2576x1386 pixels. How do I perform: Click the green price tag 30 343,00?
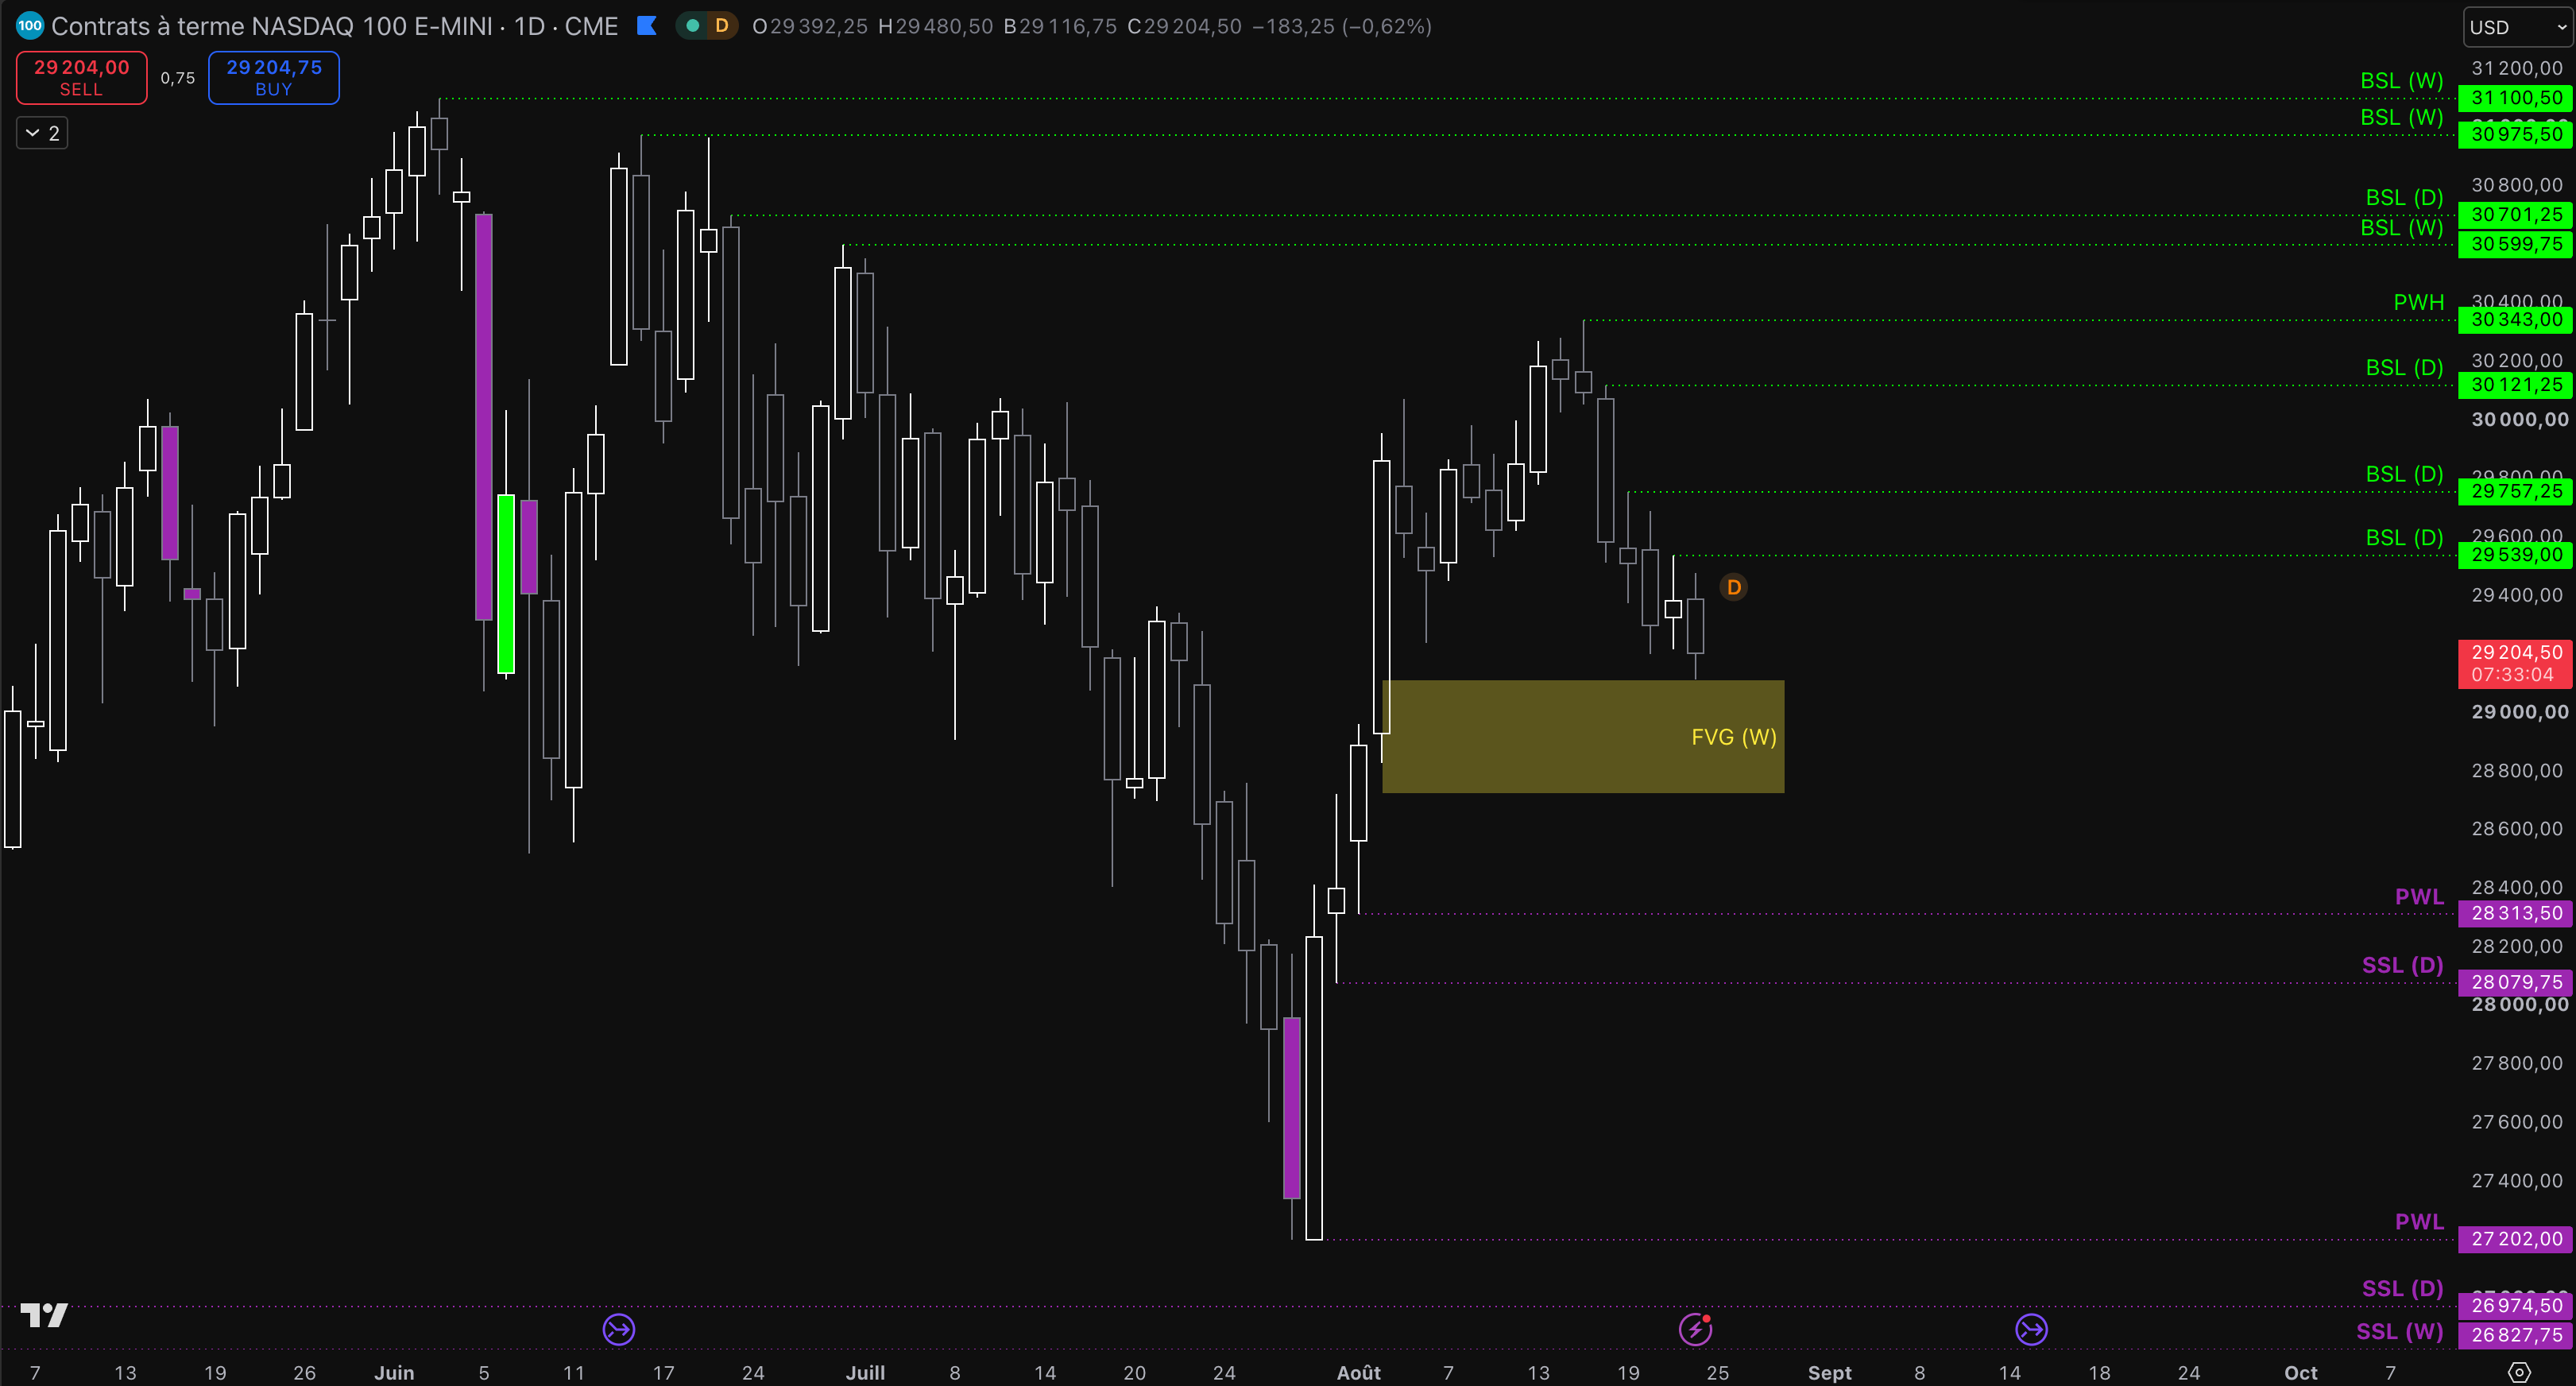[2515, 320]
